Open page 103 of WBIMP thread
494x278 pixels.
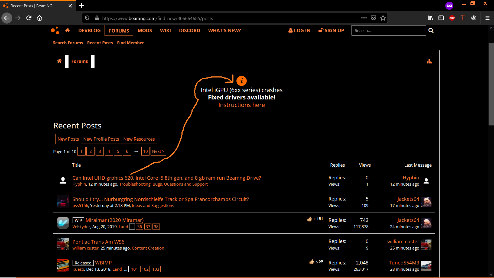[x=156, y=269]
